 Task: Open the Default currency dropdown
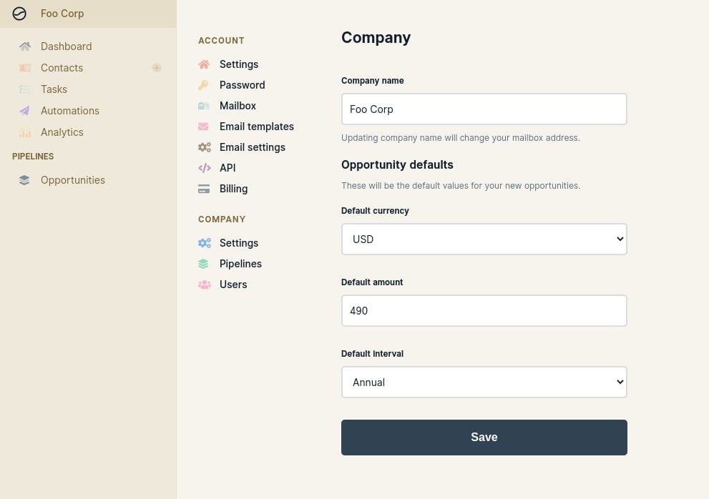tap(484, 239)
